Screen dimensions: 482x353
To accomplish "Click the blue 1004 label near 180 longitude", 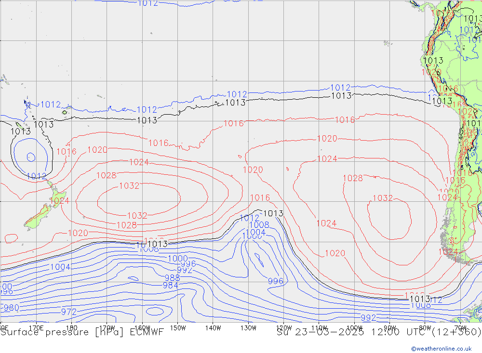I will 60,267.
